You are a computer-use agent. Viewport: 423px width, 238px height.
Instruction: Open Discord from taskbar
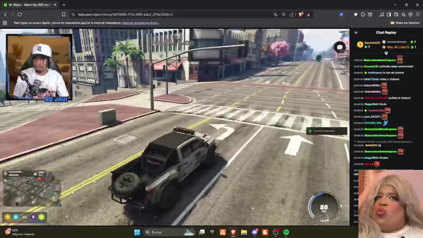pos(254,232)
